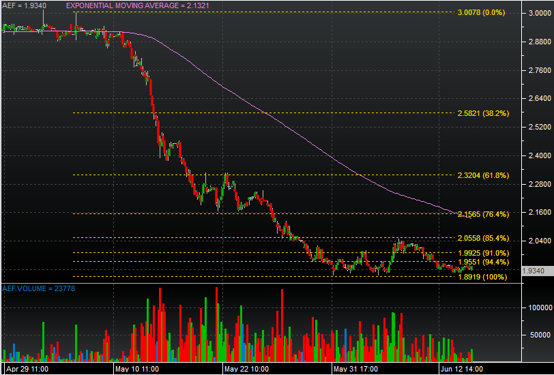Viewport: 554px width, 375px height.
Task: Click the 1.9925 (91.0%) Fibonacci label
Action: (x=483, y=253)
